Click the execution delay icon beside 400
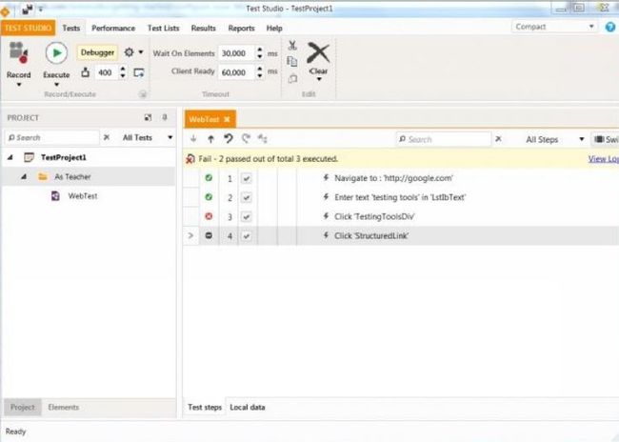The height and width of the screenshot is (442, 619). (86, 72)
